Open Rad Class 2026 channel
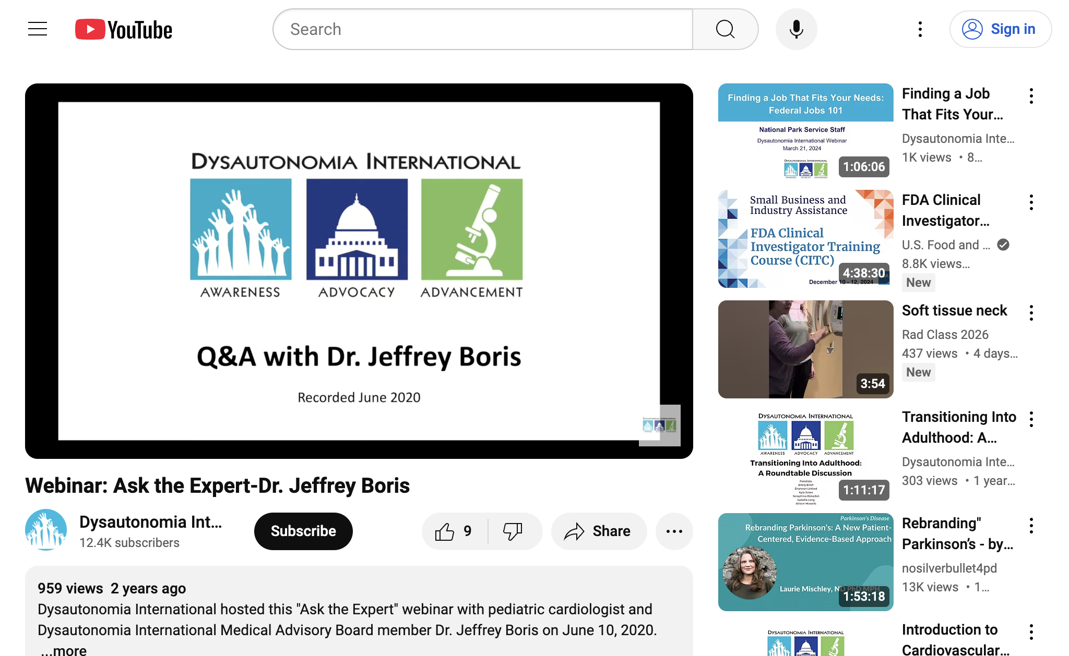The width and height of the screenshot is (1069, 656). point(945,335)
